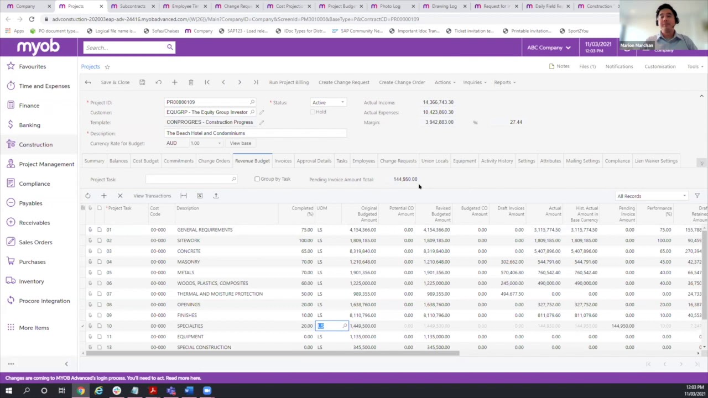Click the View base button
The height and width of the screenshot is (398, 708).
pyautogui.click(x=240, y=143)
